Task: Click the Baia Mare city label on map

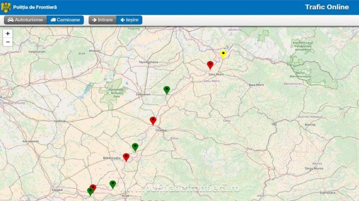Action: click(256, 85)
